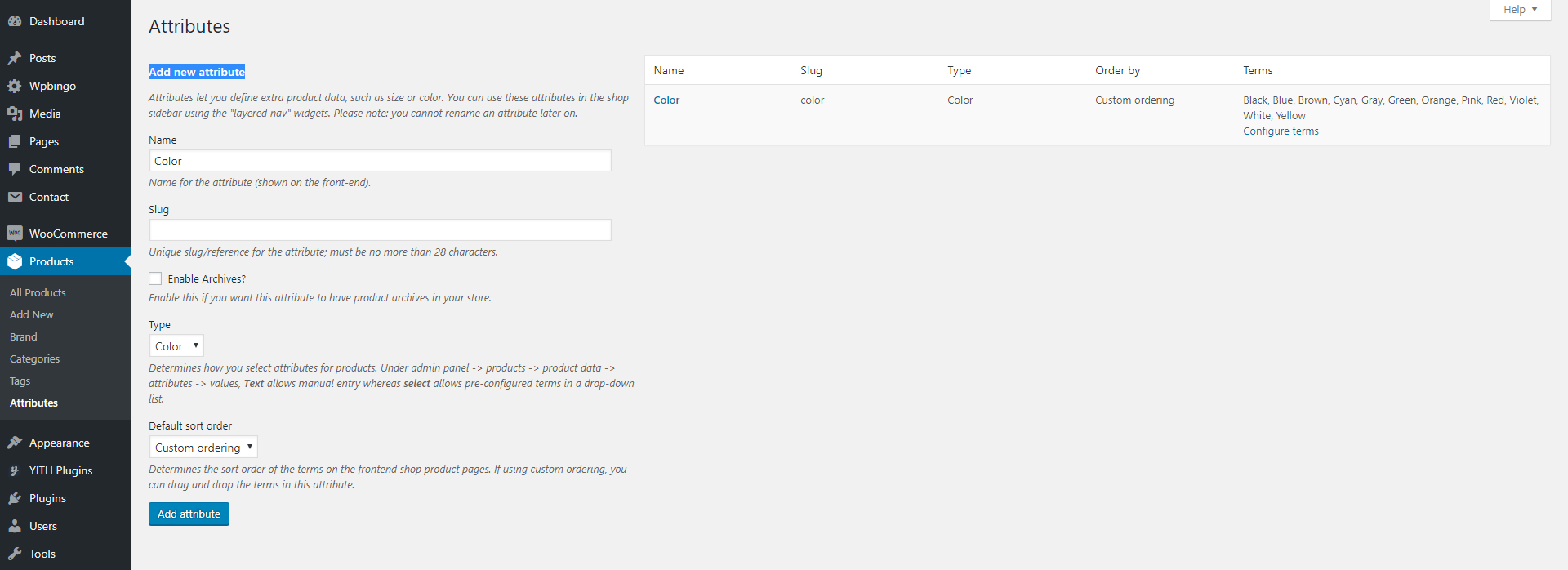Open the Tags submenu item

click(20, 381)
